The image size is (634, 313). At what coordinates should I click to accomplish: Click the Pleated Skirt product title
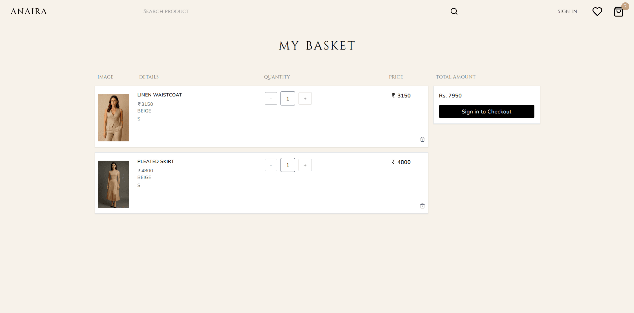coord(156,161)
